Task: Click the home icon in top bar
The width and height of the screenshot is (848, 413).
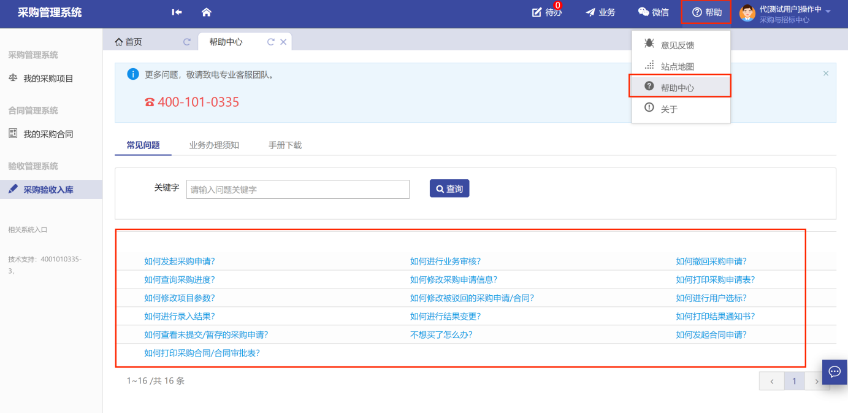Action: [206, 12]
